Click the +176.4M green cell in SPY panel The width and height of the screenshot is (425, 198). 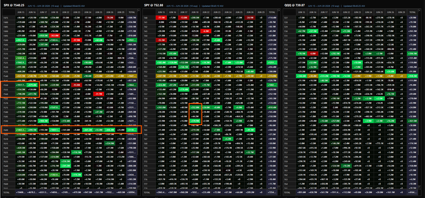coord(183,90)
